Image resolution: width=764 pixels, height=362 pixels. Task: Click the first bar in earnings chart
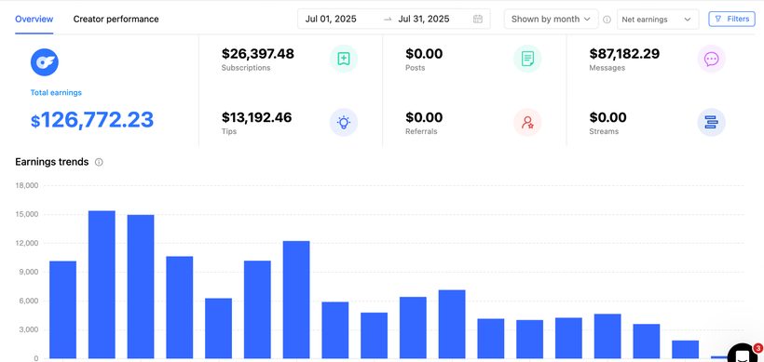62,310
